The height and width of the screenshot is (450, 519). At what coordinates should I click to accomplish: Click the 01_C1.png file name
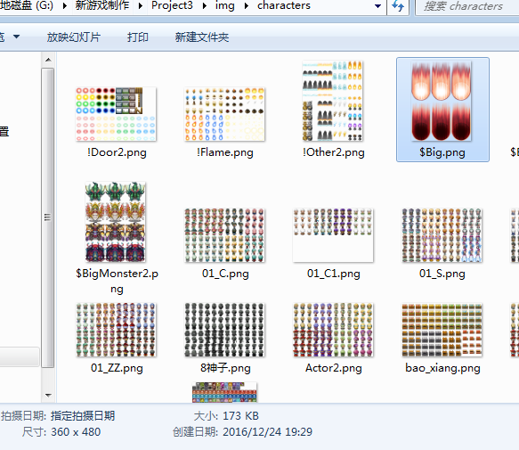point(333,274)
